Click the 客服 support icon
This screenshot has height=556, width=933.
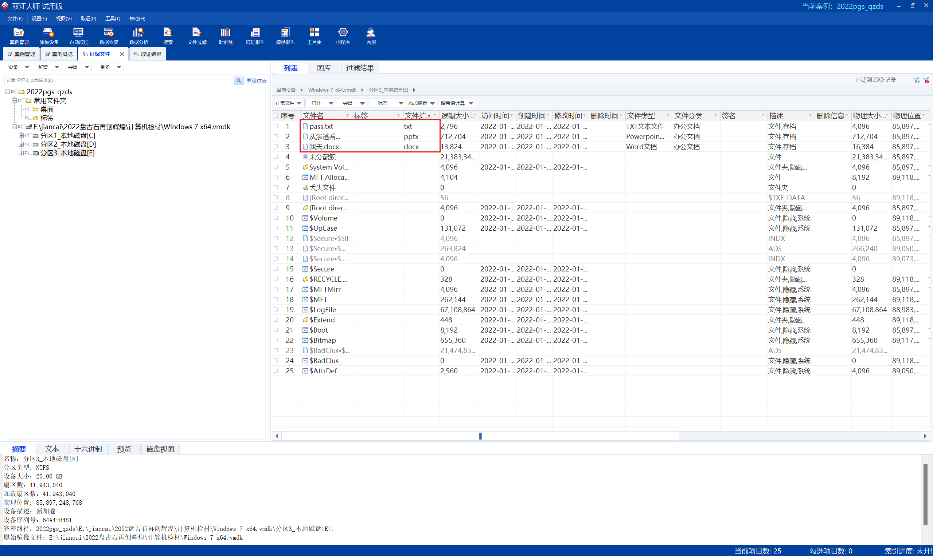pyautogui.click(x=371, y=36)
